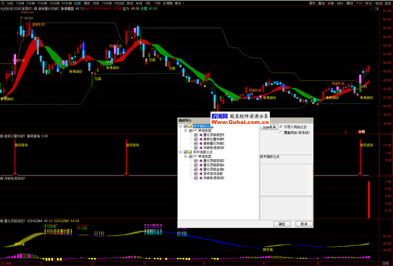Select the 45日线 period
Image resolution: width=393 pixels, height=266 pixels.
click(x=119, y=3)
